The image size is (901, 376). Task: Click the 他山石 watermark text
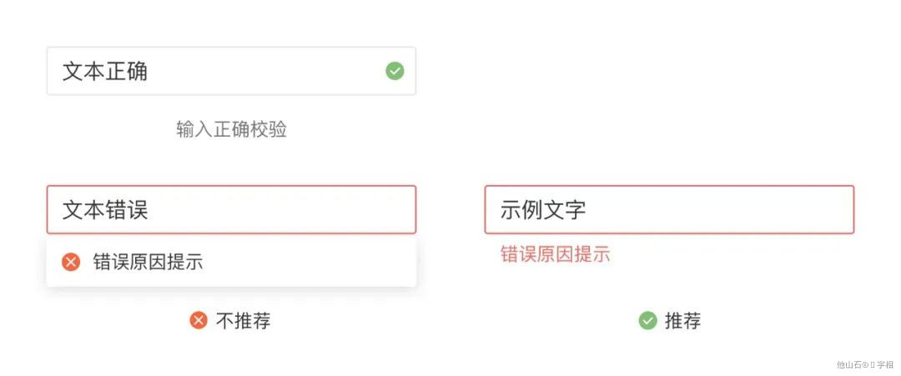[x=849, y=364]
